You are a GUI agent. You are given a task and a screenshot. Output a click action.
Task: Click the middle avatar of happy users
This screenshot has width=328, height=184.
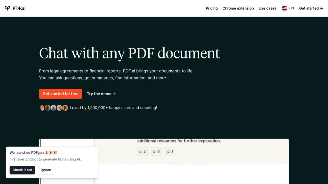click(x=54, y=108)
